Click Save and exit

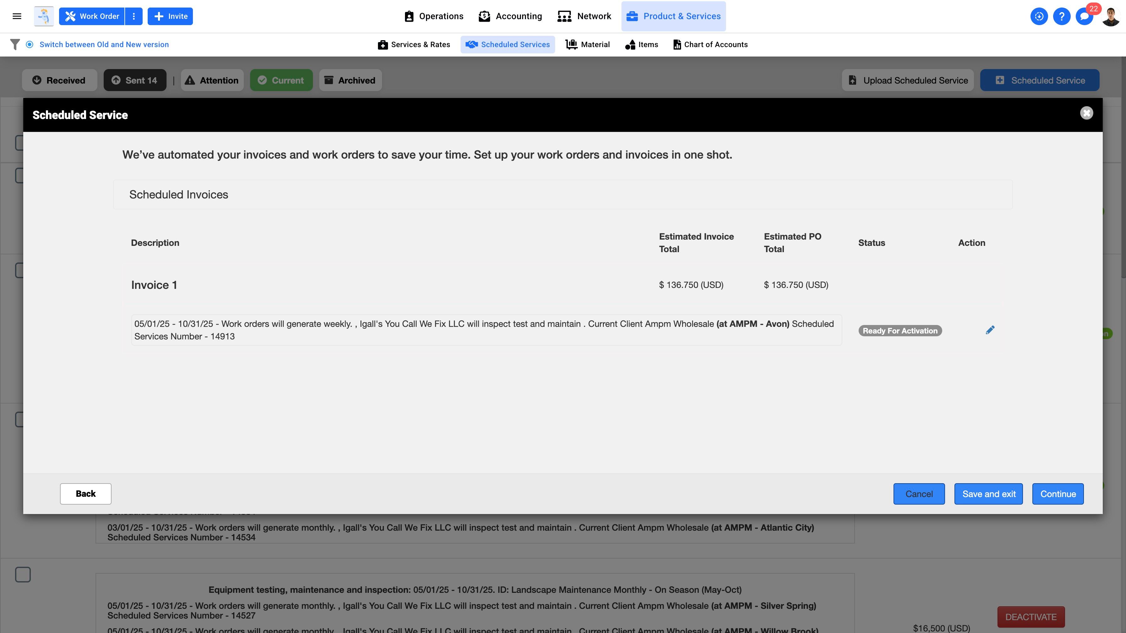pyautogui.click(x=988, y=494)
